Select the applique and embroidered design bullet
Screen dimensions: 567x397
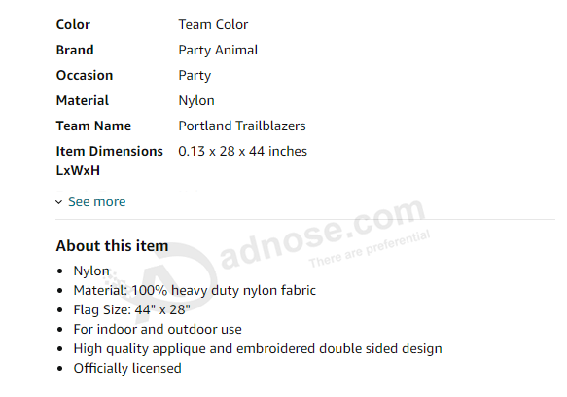coord(258,349)
